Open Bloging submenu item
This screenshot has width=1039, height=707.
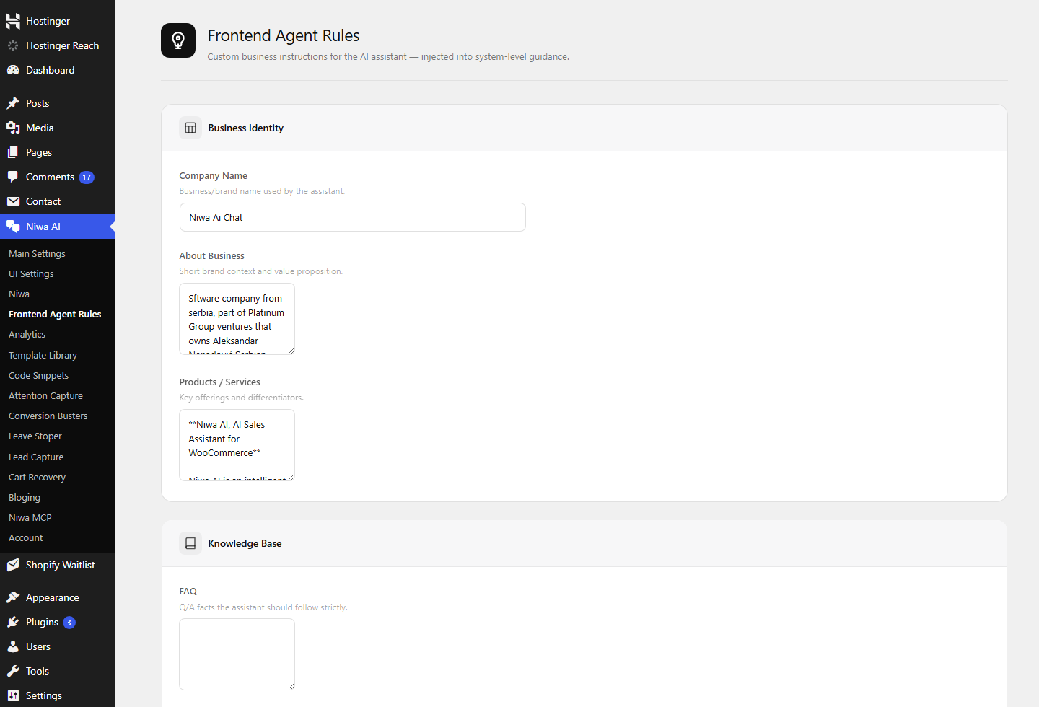[x=25, y=497]
